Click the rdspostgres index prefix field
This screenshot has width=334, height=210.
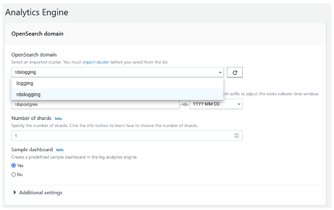95,105
